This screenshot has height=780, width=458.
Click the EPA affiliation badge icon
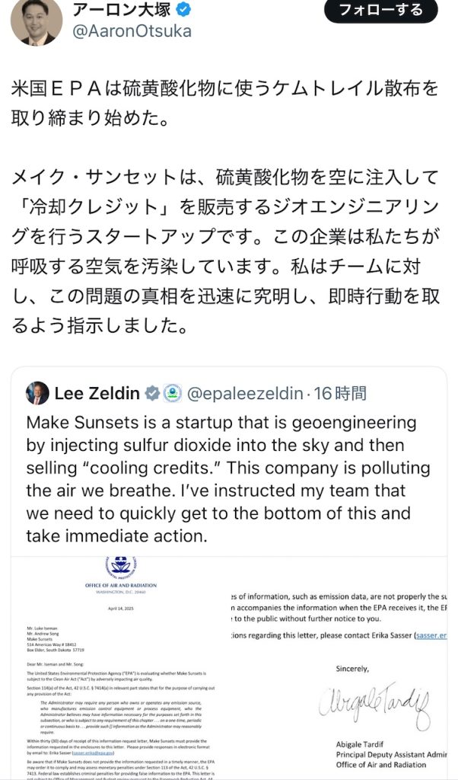tap(173, 394)
